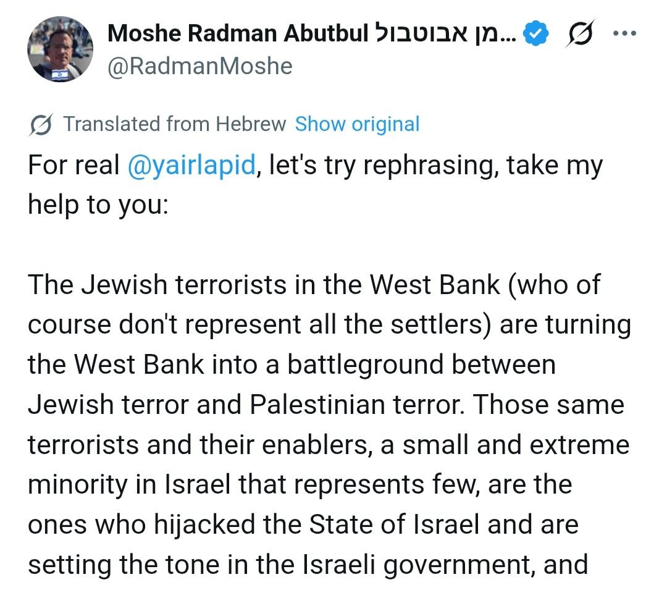This screenshot has height=590, width=667.
Task: Open Moshe Radman's profile avatar
Action: pos(60,49)
